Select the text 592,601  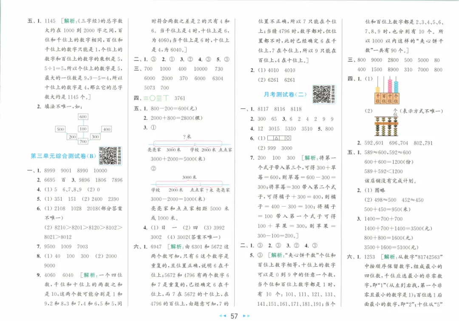pos(374,143)
